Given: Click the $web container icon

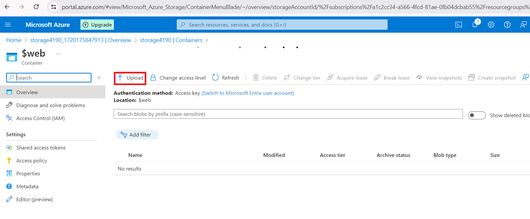Looking at the screenshot, I should [12, 57].
